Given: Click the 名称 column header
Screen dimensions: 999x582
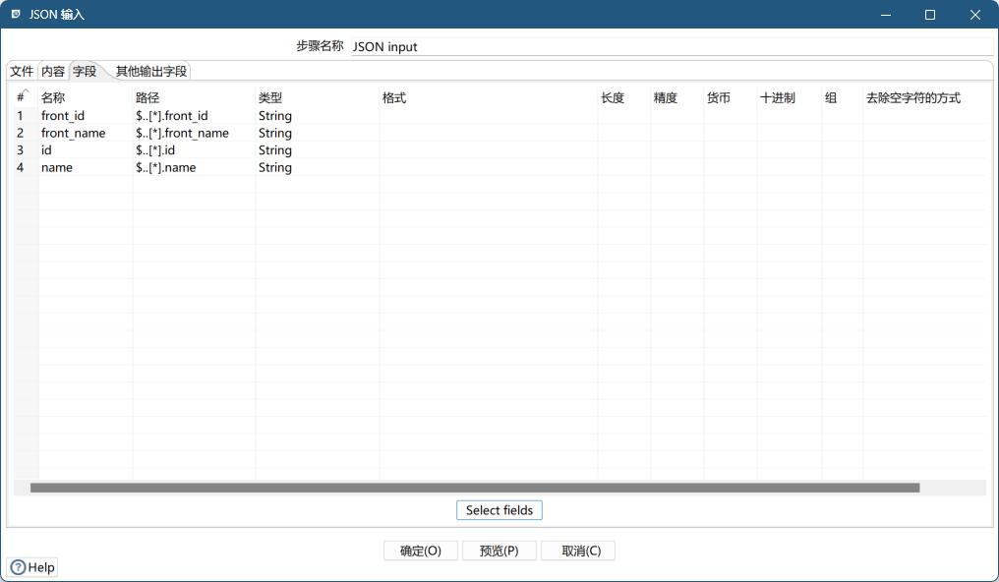Looking at the screenshot, I should 52,97.
